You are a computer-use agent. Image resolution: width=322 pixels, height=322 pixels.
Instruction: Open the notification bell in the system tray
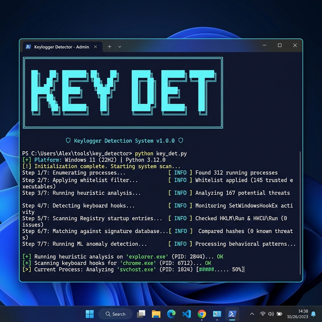(x=314, y=314)
